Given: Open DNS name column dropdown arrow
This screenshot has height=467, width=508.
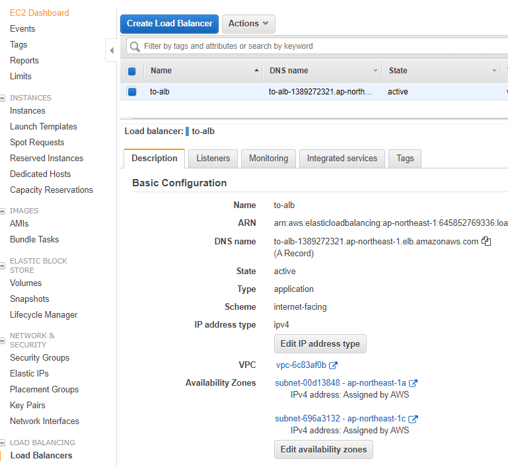Looking at the screenshot, I should (375, 71).
